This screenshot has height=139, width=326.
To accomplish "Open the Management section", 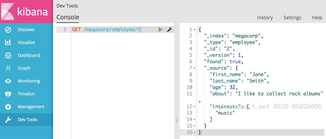I will (x=31, y=107).
